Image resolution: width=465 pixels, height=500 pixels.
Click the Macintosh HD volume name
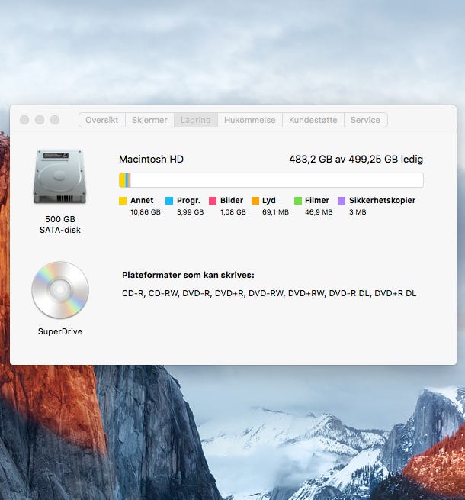tap(151, 159)
